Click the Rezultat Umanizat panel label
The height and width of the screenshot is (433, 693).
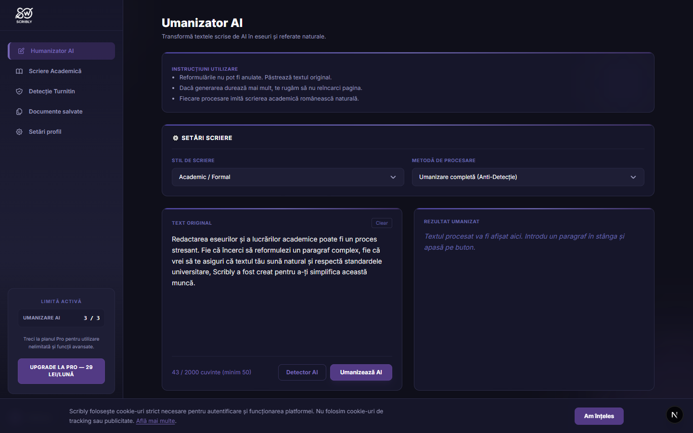(452, 222)
